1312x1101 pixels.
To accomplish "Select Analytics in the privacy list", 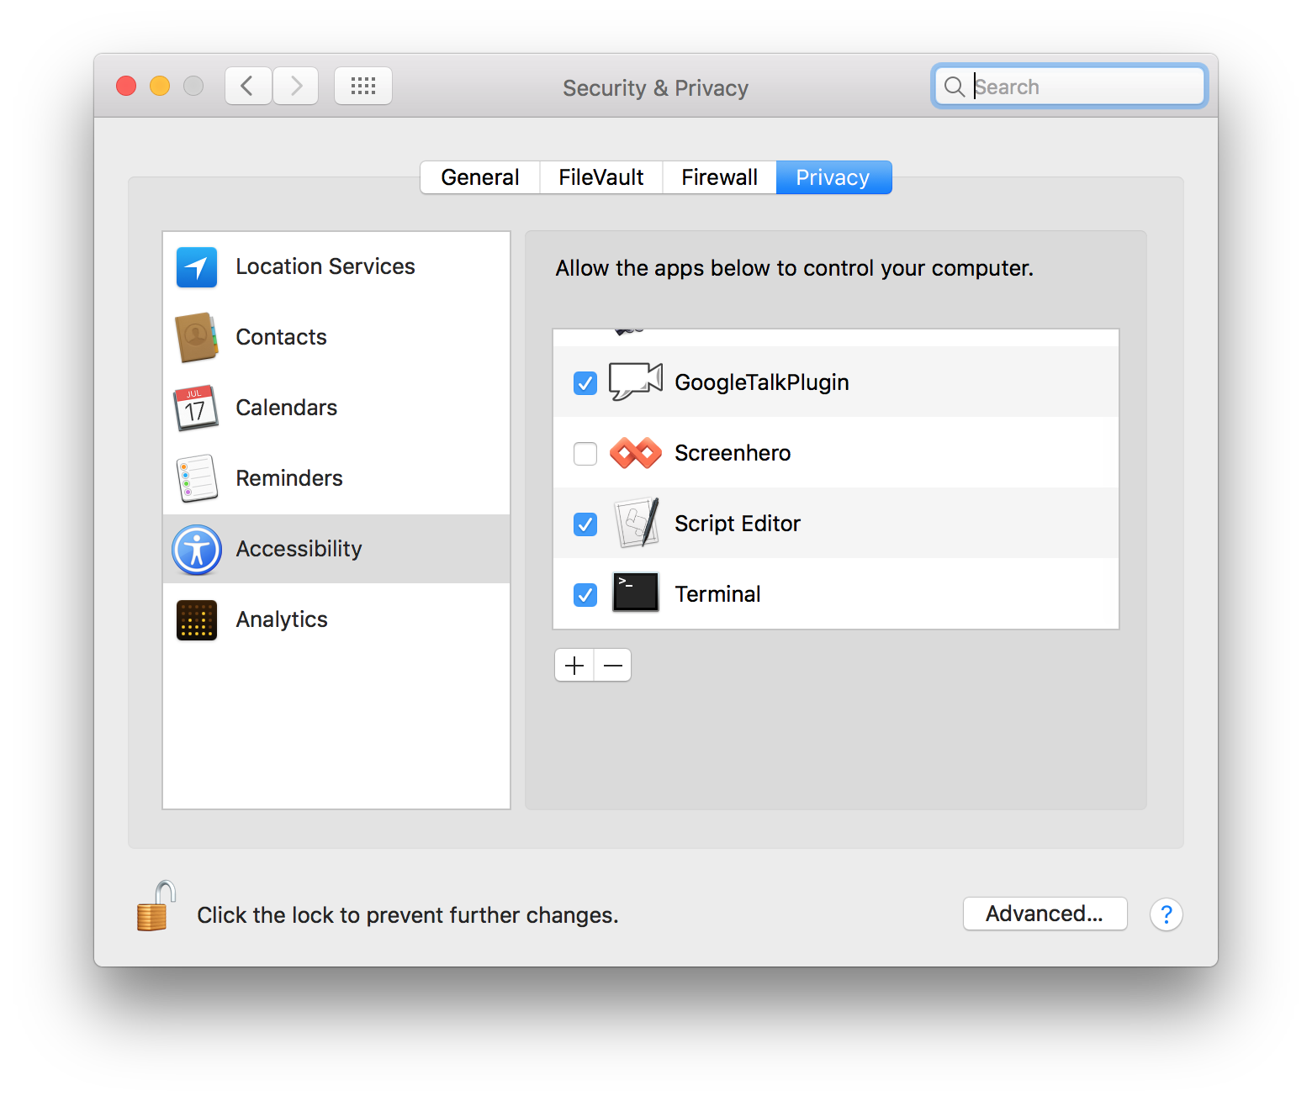I will tap(336, 619).
